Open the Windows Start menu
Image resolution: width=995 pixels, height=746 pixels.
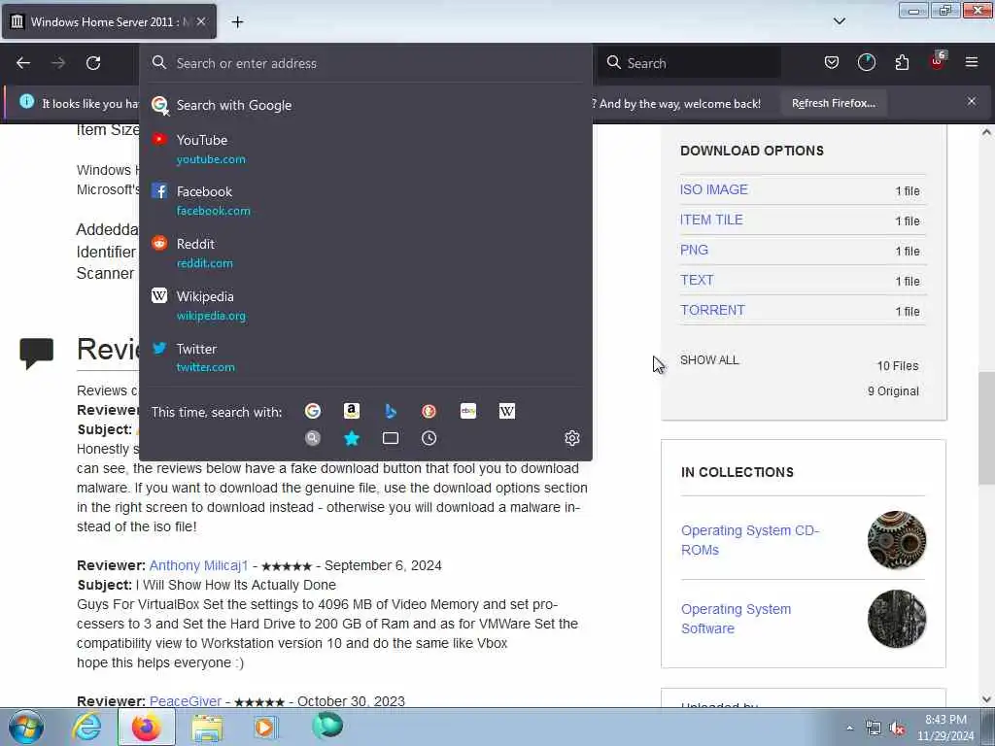coord(26,727)
